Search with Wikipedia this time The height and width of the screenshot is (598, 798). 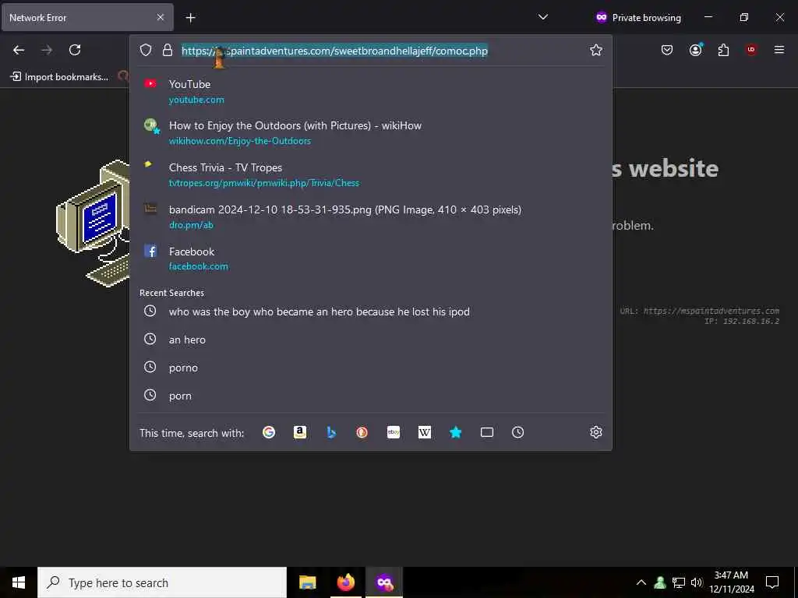(x=425, y=432)
